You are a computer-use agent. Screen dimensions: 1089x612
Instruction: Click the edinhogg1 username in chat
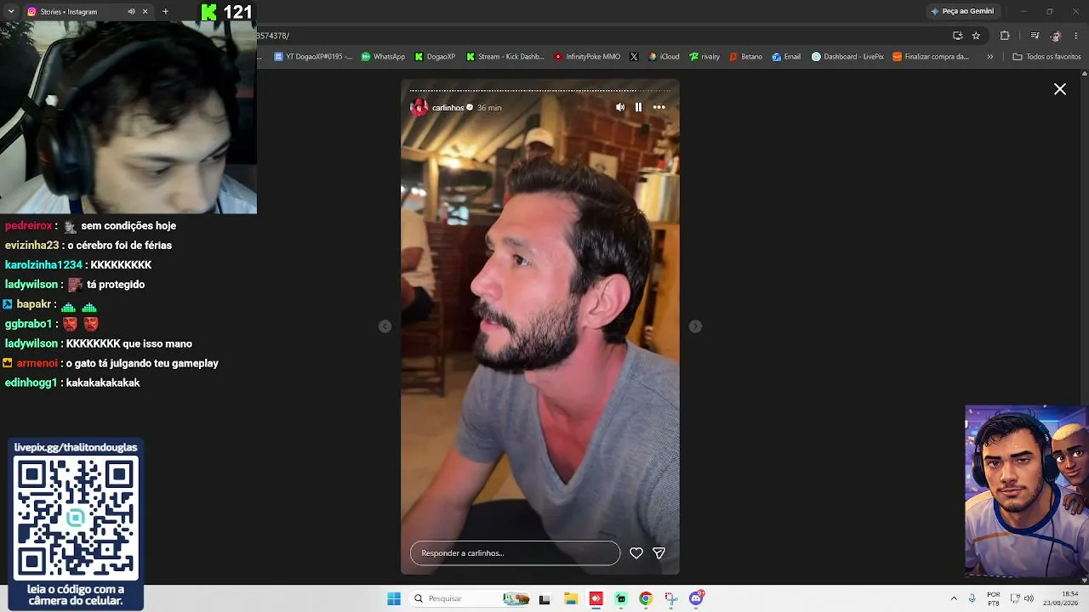[31, 383]
